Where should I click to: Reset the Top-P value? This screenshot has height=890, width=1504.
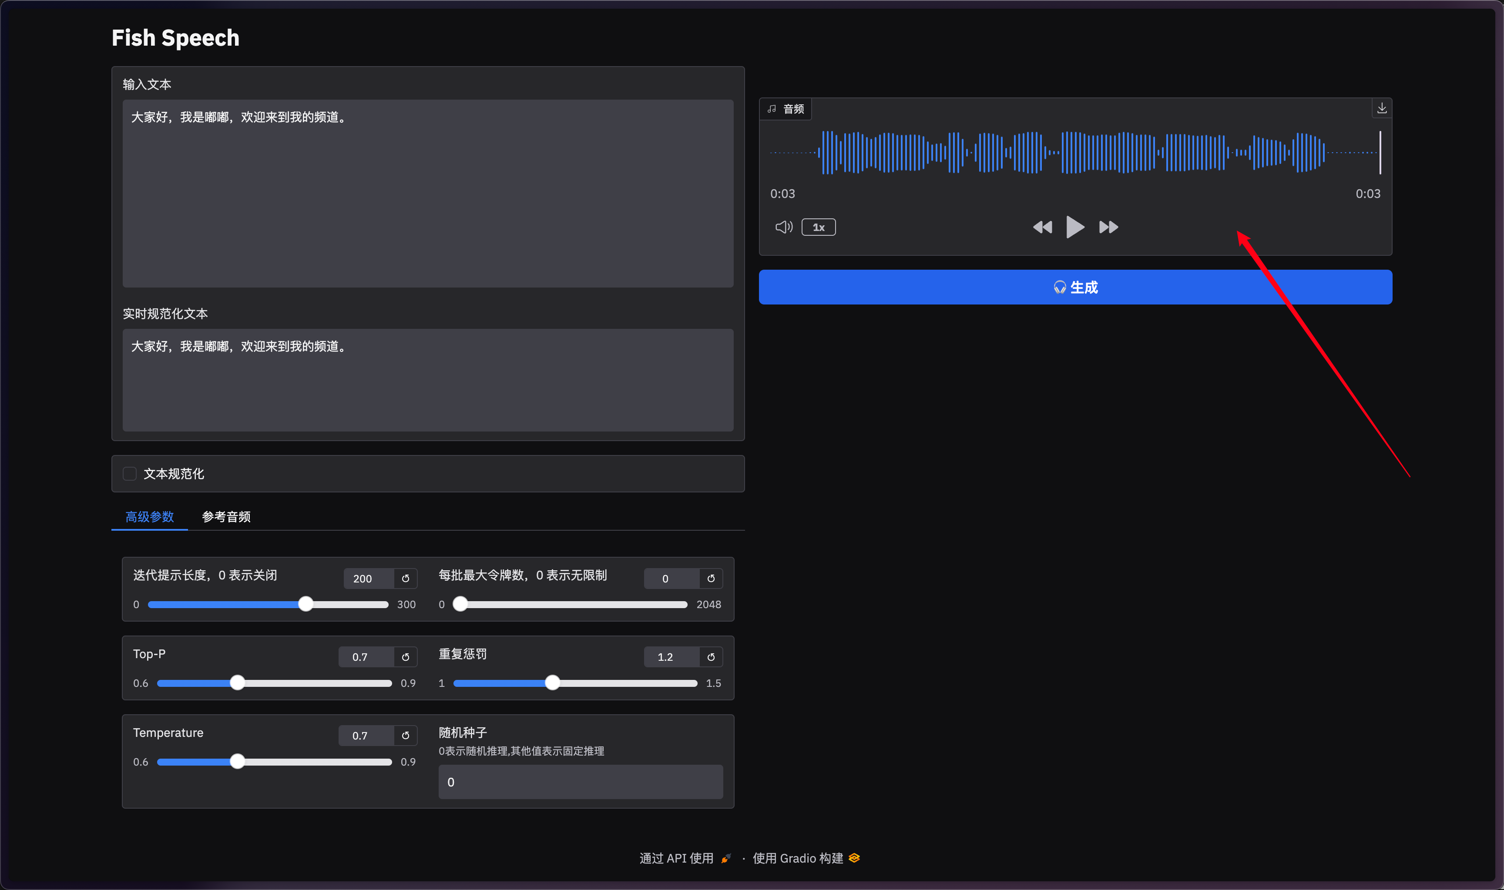click(406, 657)
